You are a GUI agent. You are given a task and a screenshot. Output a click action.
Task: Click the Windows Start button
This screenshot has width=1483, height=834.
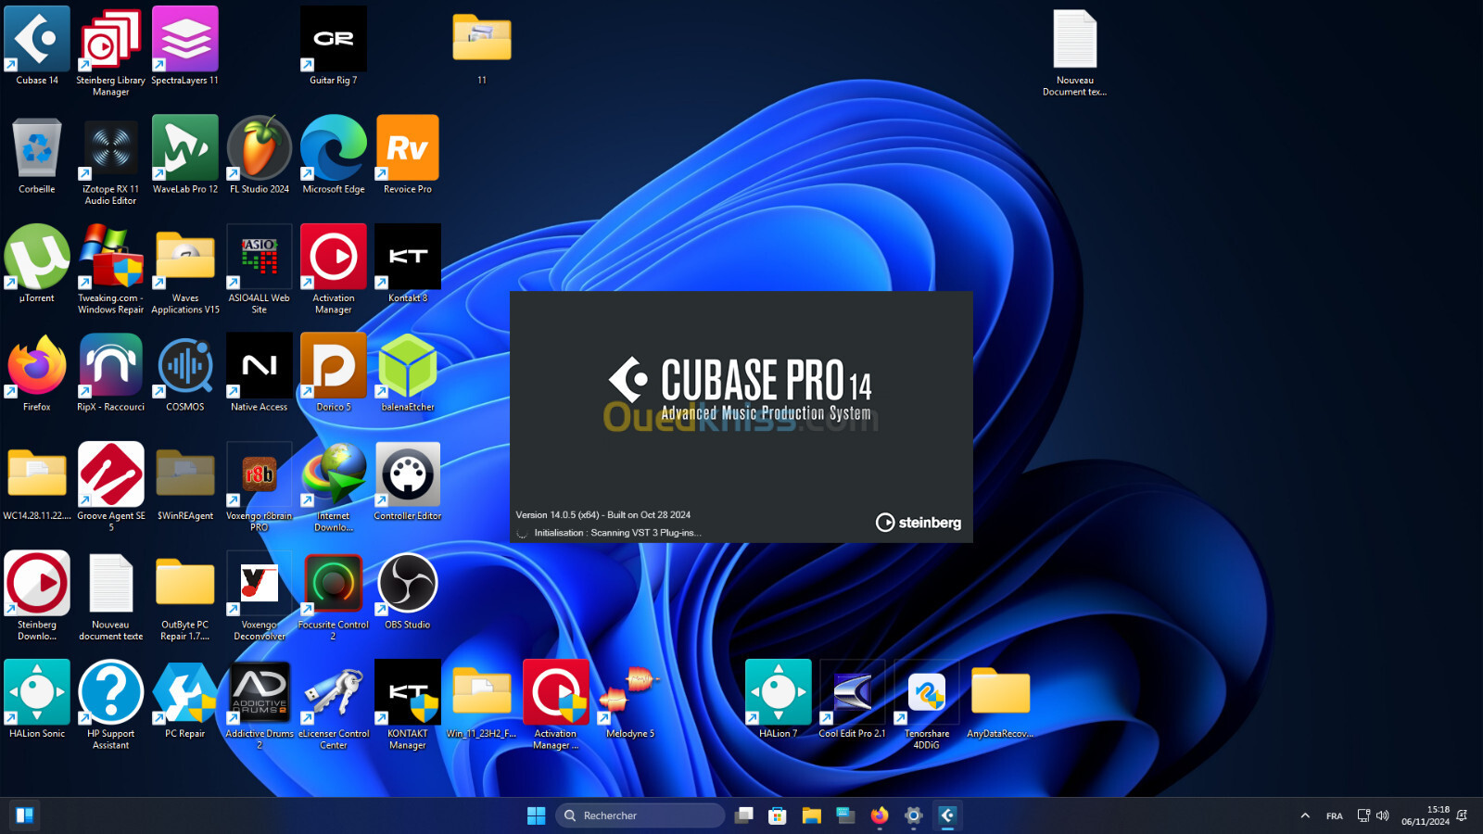point(537,815)
